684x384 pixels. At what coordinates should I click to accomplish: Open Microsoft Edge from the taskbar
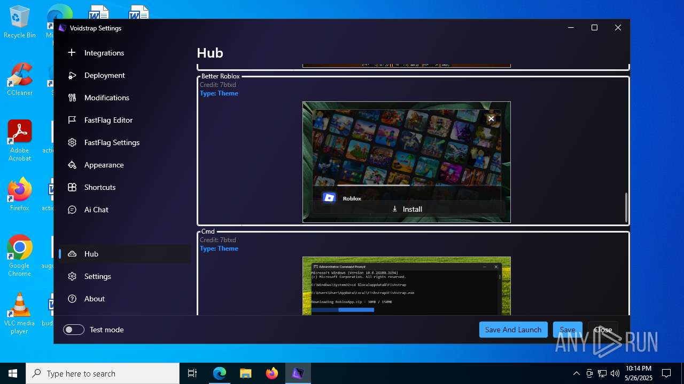tap(220, 373)
